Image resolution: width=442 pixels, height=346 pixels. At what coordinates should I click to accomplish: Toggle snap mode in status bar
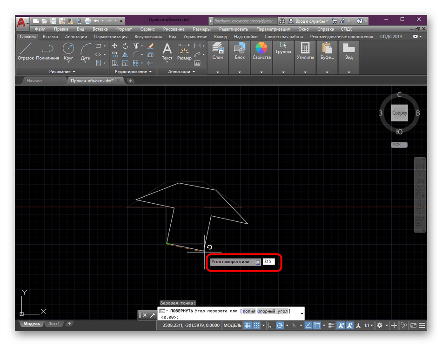coord(256,326)
